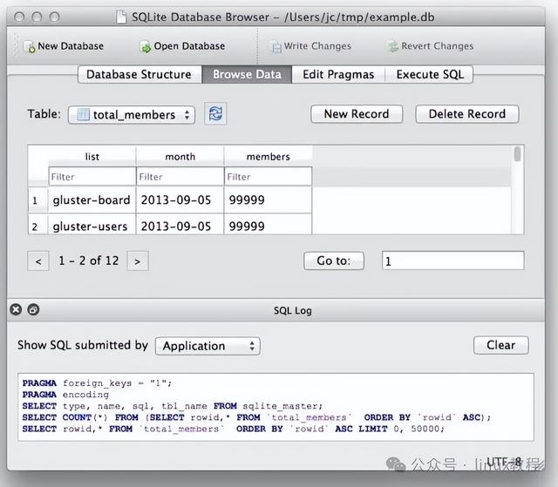
Task: Go to the Execute SQL tab
Action: click(430, 74)
